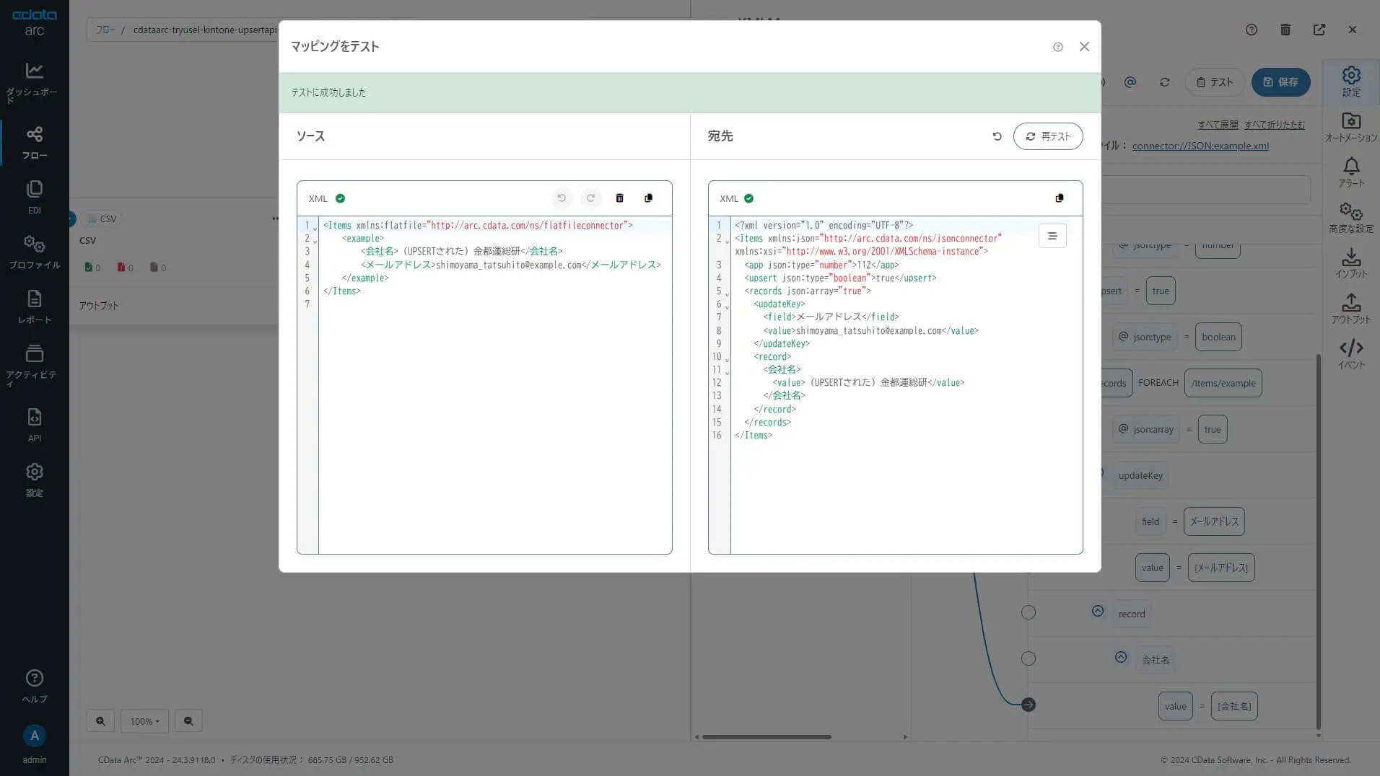The height and width of the screenshot is (776, 1380).
Task: Open the API section in sidebar
Action: point(34,425)
